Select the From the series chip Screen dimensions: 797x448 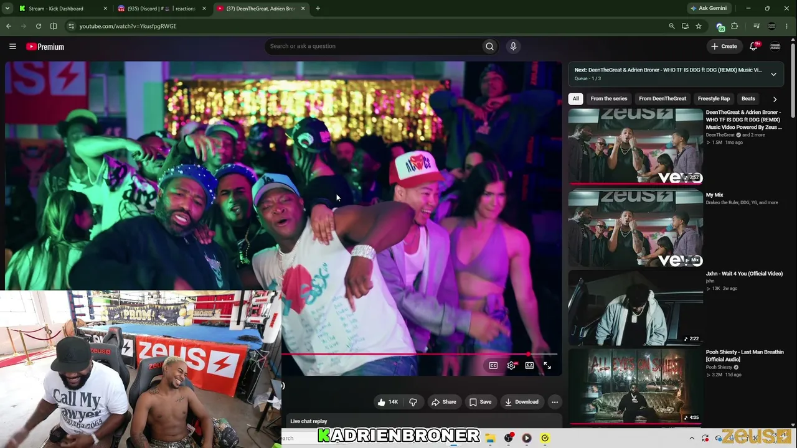(609, 98)
